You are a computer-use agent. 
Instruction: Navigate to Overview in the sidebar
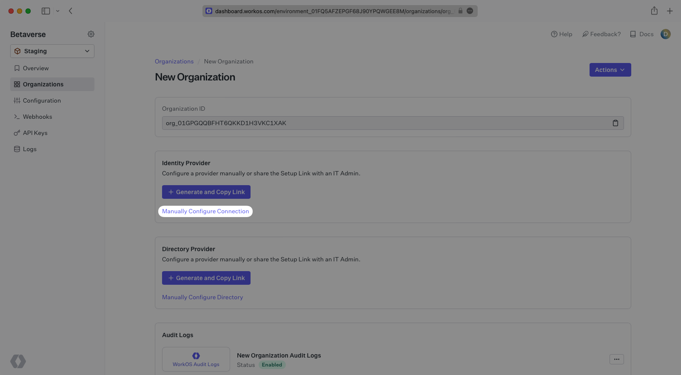[36, 68]
